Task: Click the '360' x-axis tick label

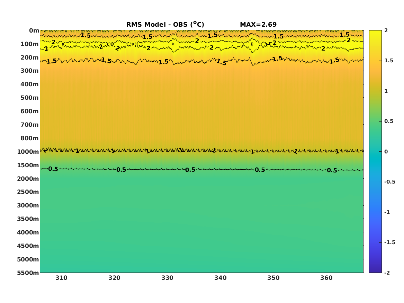Action: pyautogui.click(x=326, y=278)
